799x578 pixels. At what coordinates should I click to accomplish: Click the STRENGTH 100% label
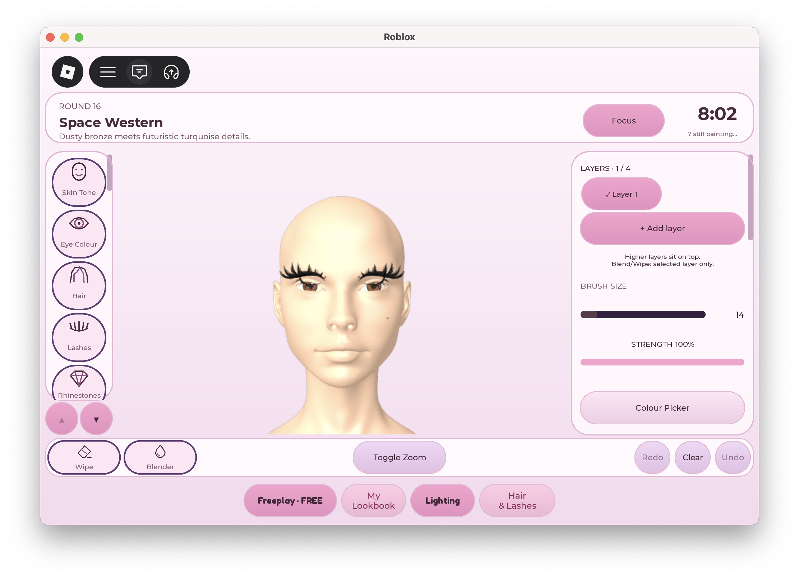pos(662,344)
